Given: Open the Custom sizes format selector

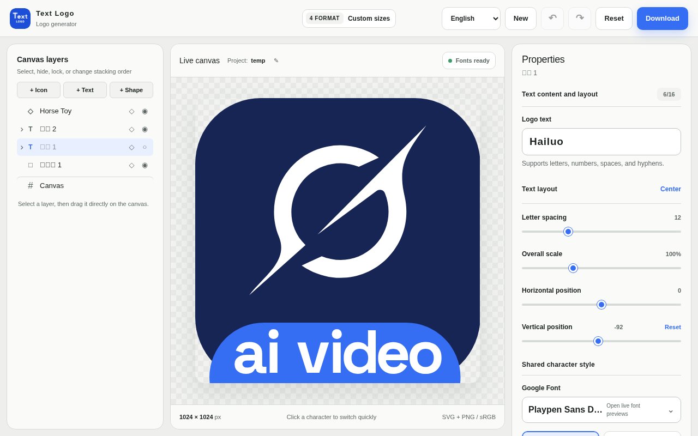Looking at the screenshot, I should [x=349, y=19].
